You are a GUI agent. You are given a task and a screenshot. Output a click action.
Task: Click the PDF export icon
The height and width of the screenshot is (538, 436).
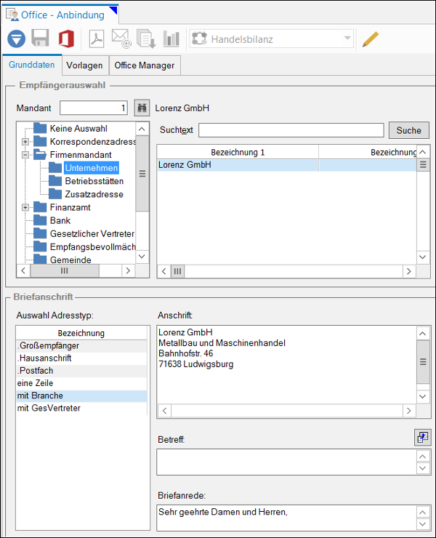[x=97, y=39]
